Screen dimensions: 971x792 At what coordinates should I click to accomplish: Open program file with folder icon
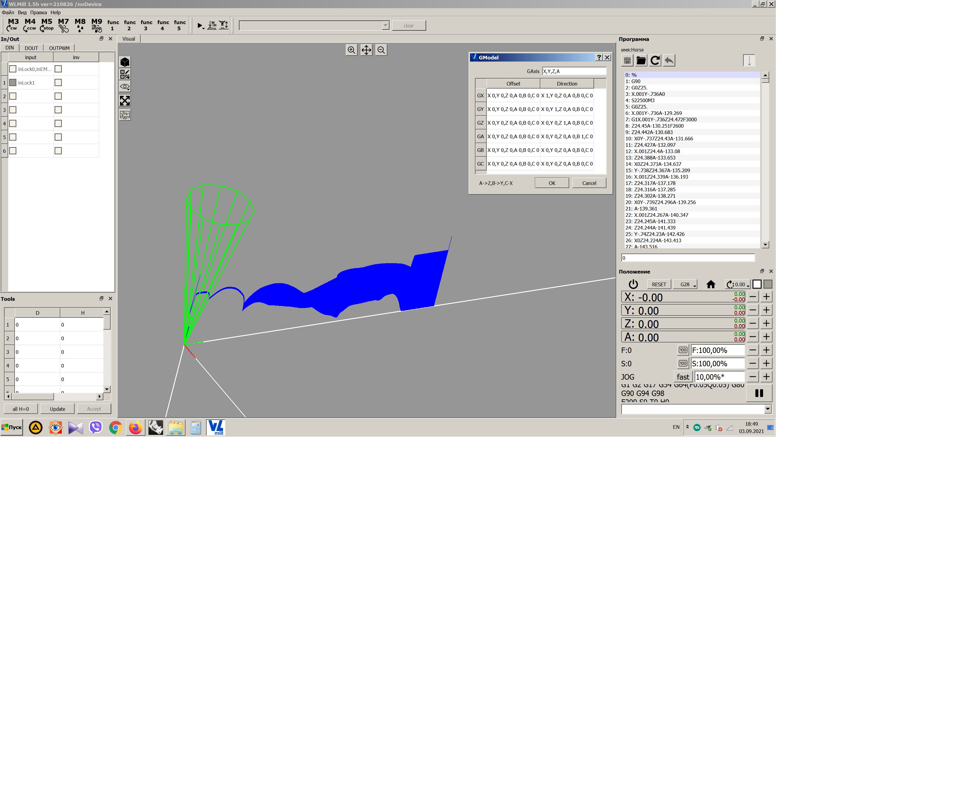pyautogui.click(x=641, y=61)
